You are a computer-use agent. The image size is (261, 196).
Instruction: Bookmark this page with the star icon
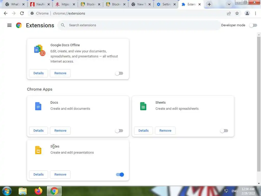(x=237, y=13)
